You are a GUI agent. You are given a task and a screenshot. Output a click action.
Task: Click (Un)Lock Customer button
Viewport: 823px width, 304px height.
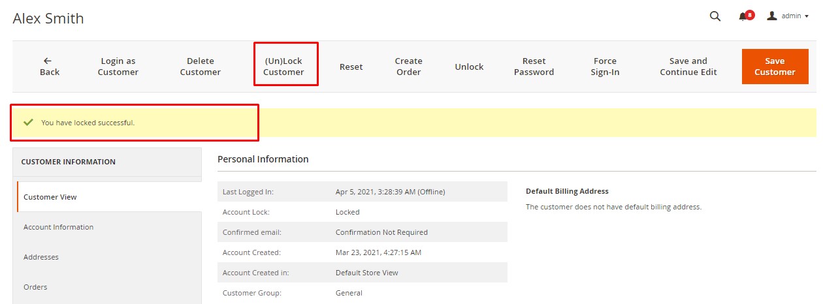[283, 67]
